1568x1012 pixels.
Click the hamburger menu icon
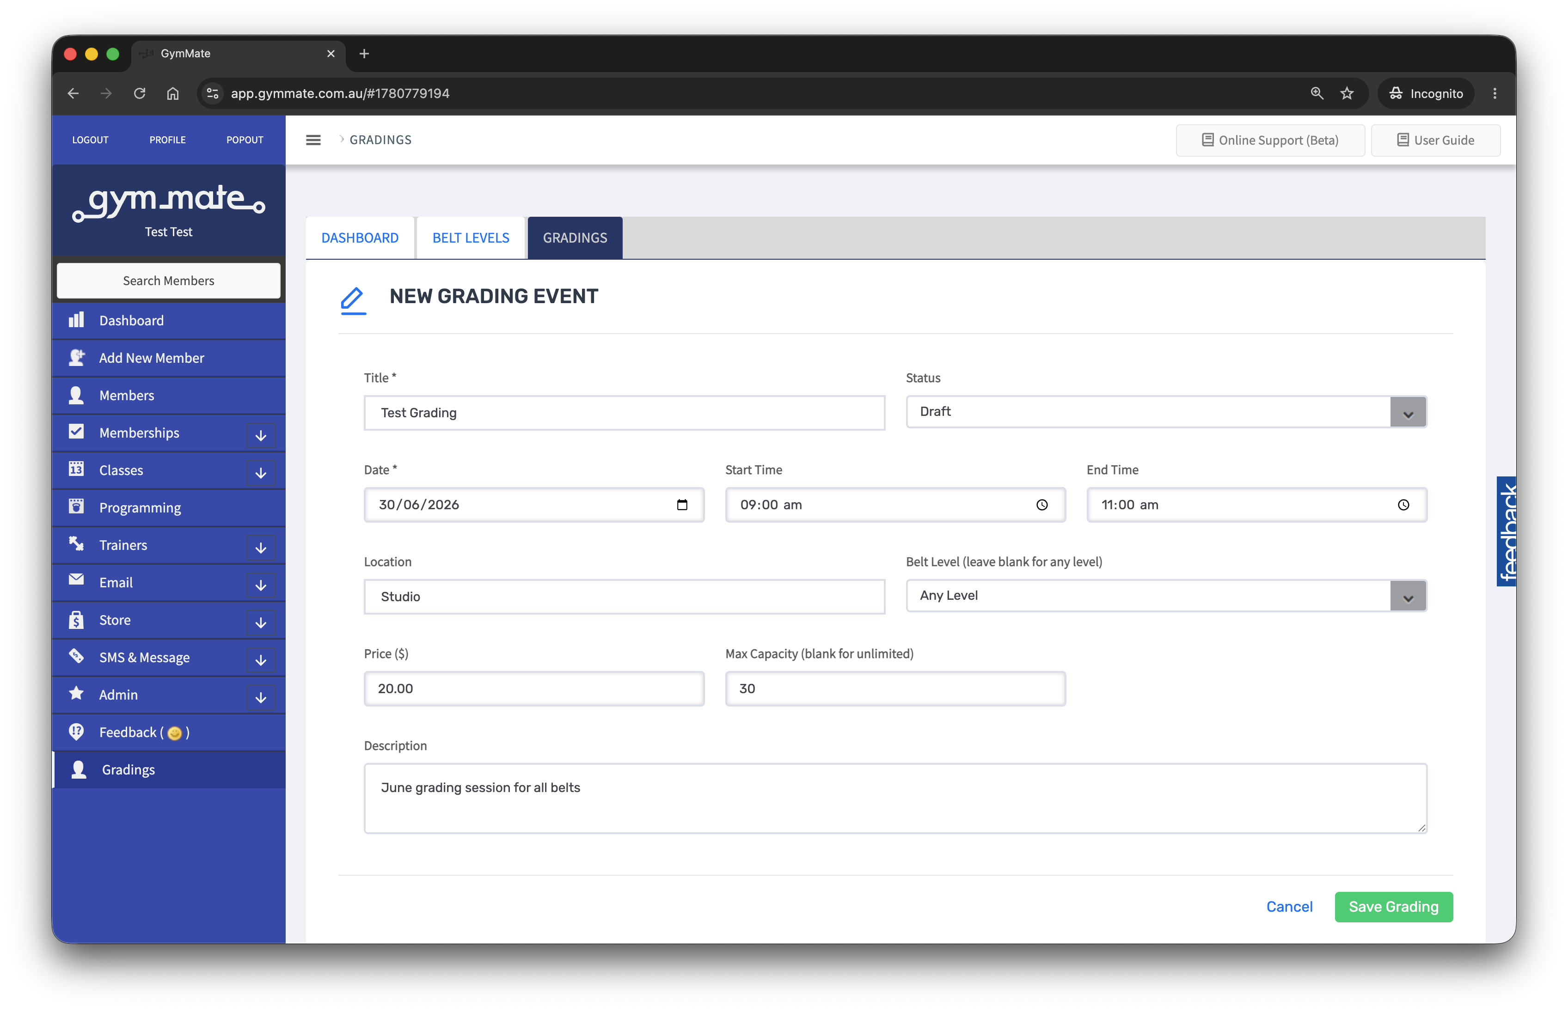[x=313, y=140]
